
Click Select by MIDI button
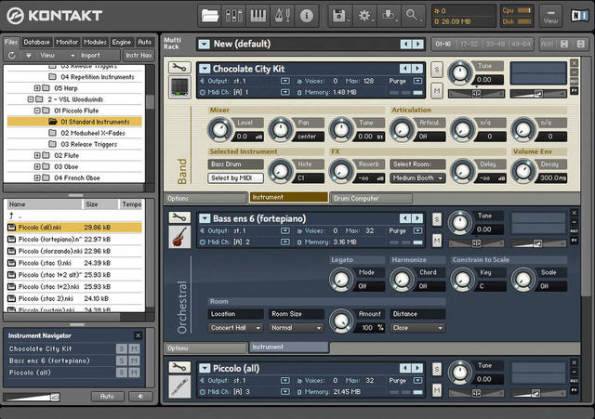[x=235, y=178]
